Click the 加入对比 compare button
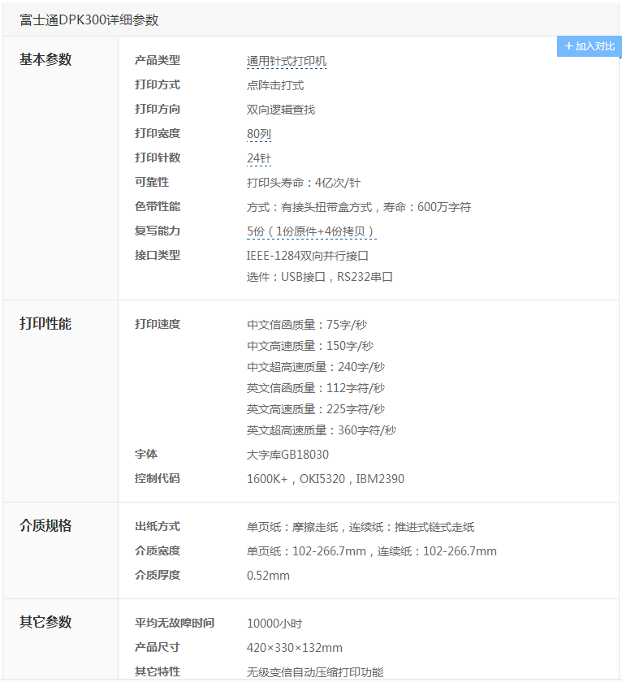622x682 pixels. tap(589, 46)
